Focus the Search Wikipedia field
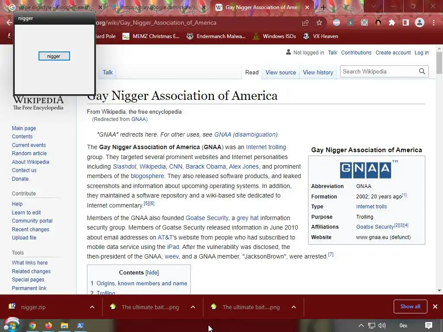 (x=379, y=71)
